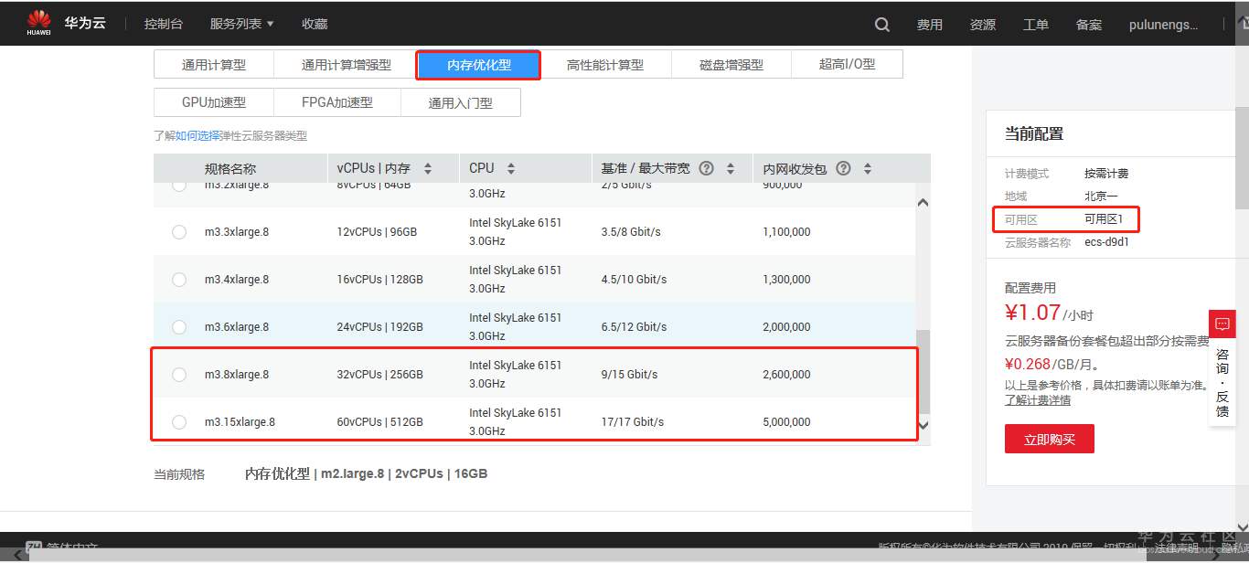Show help for 基准/最大带宽 question mark
The image size is (1249, 563).
coord(706,168)
